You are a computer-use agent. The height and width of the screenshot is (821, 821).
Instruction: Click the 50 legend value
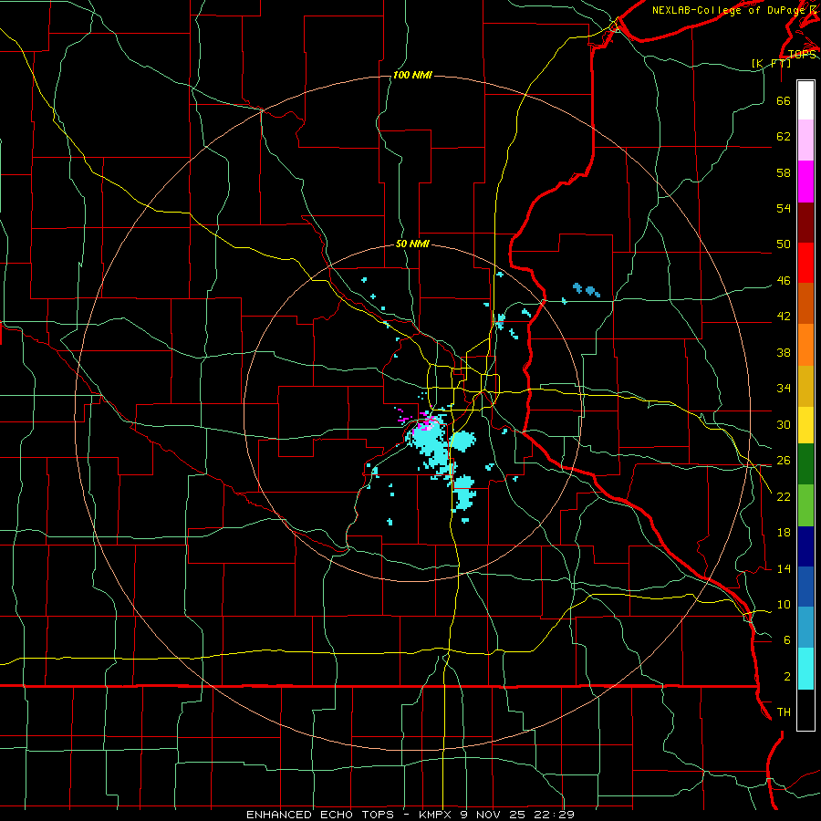coord(784,244)
